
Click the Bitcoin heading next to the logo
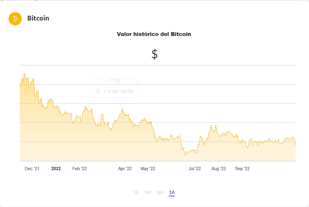tap(38, 18)
